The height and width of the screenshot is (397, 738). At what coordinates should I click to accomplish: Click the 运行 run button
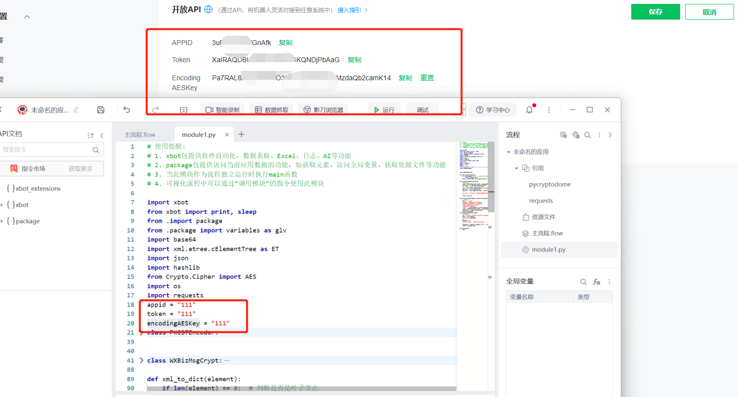(x=384, y=110)
